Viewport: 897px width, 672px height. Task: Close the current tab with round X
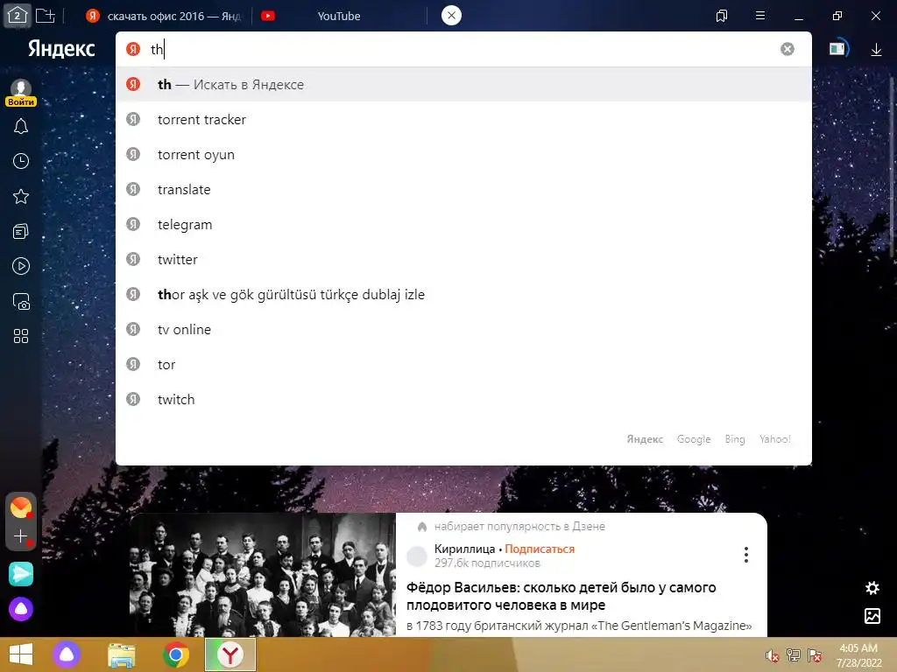point(451,16)
